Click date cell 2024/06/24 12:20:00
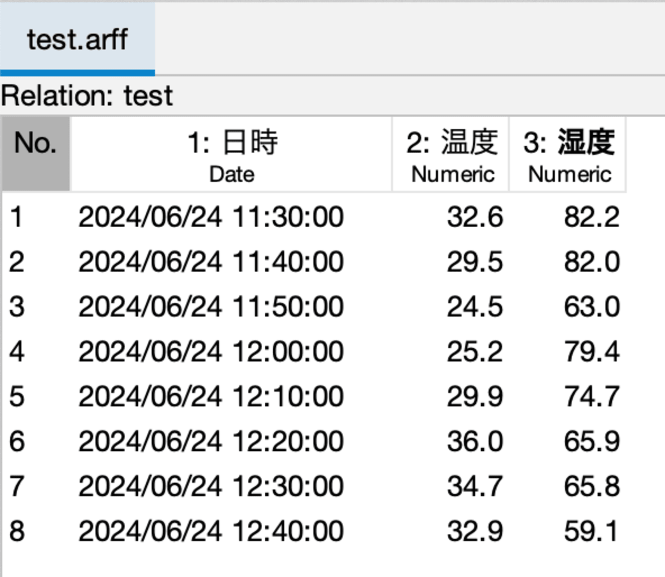665x577 pixels. (232, 441)
